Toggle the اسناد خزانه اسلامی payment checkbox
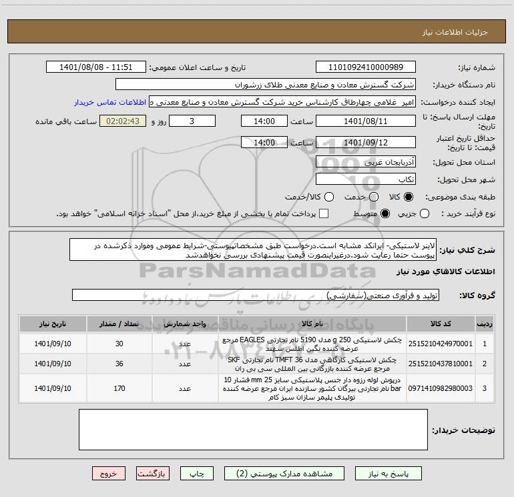Viewport: 514px width, 497px height. click(x=324, y=214)
